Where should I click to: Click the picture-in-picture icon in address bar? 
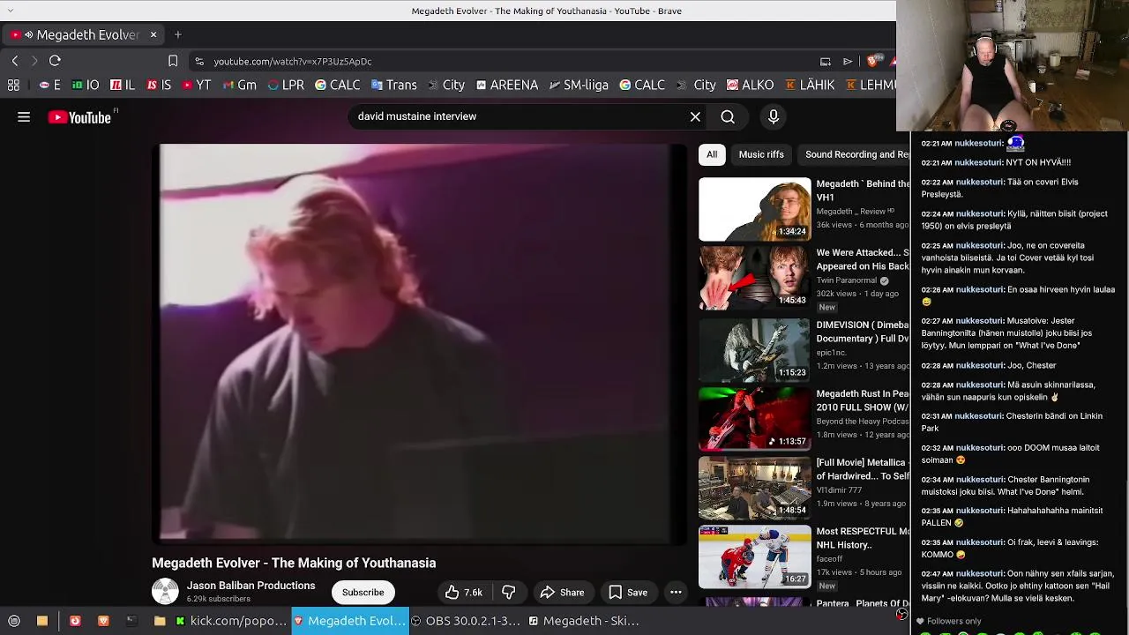click(x=826, y=61)
